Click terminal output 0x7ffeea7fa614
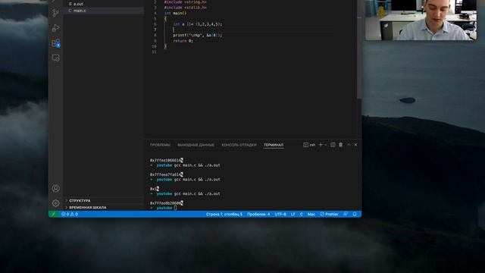This screenshot has width=485, height=273. [x=167, y=174]
